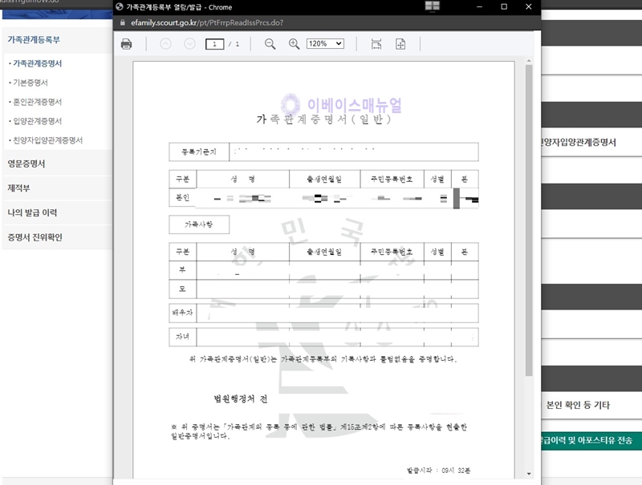
Task: Open 기본증명서 in the sidebar menu
Action: [30, 83]
